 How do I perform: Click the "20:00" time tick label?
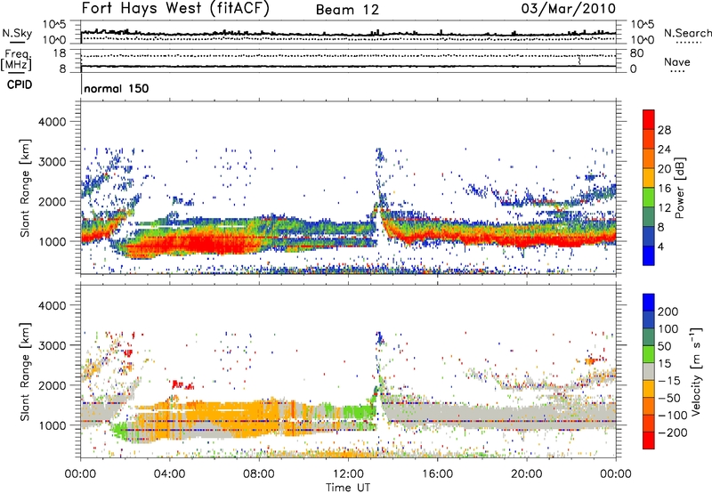click(526, 474)
